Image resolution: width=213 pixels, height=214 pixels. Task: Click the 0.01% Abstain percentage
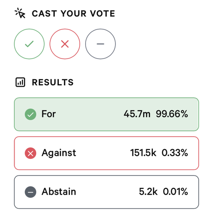176,191
